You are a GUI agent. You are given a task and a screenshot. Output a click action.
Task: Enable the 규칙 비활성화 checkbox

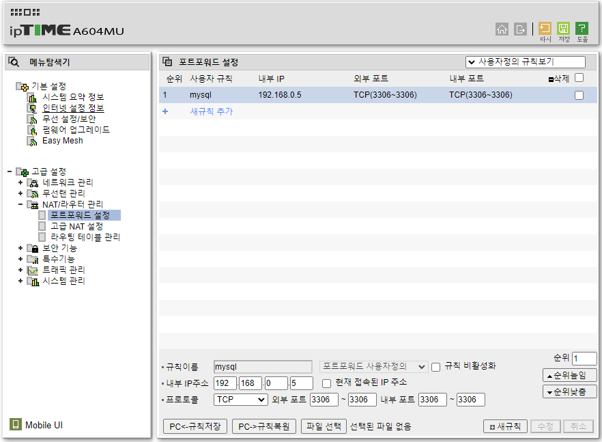435,368
